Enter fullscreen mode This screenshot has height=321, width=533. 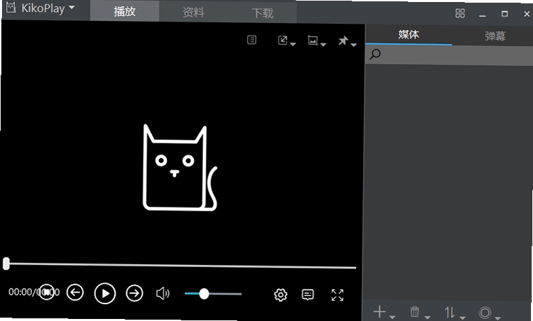coord(338,295)
